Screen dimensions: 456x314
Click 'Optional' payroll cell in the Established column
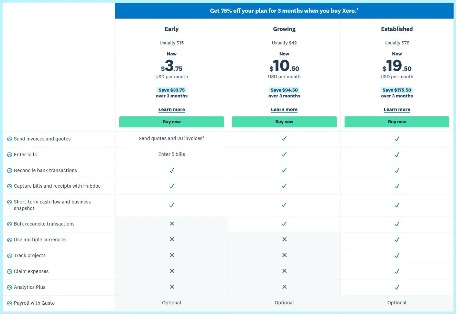(x=397, y=303)
